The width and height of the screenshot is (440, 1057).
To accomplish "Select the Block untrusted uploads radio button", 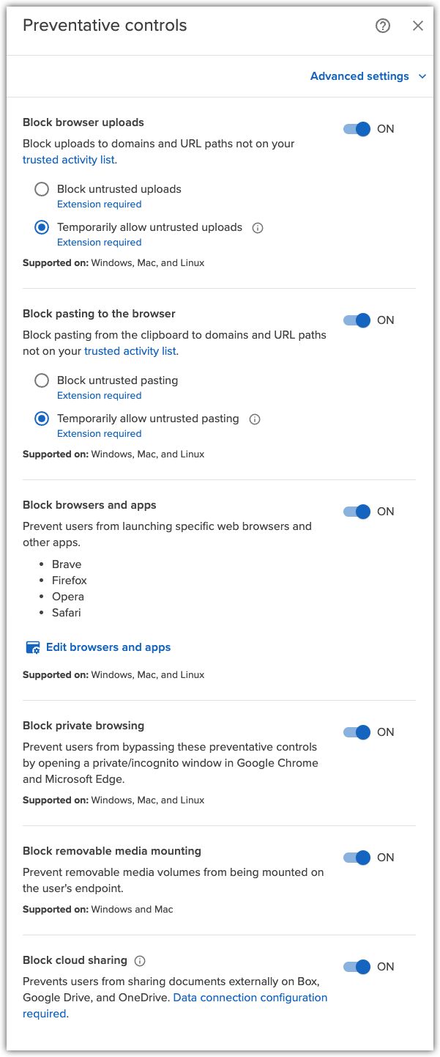I will tap(41, 189).
